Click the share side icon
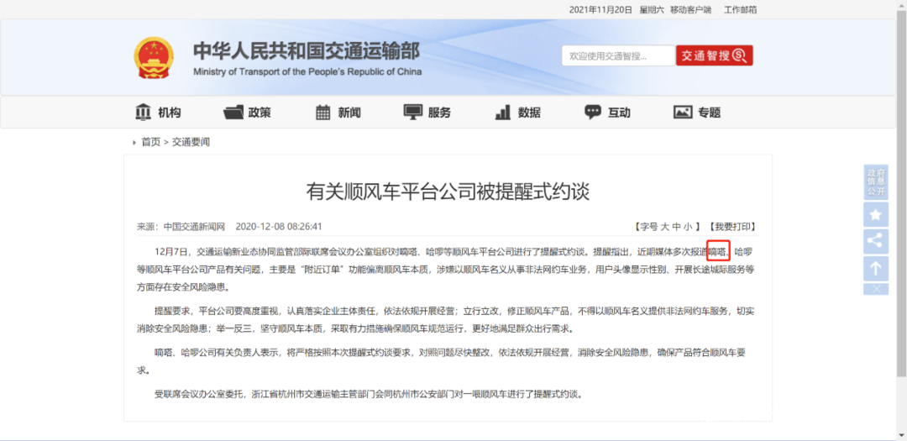The width and height of the screenshot is (907, 441). [x=876, y=241]
